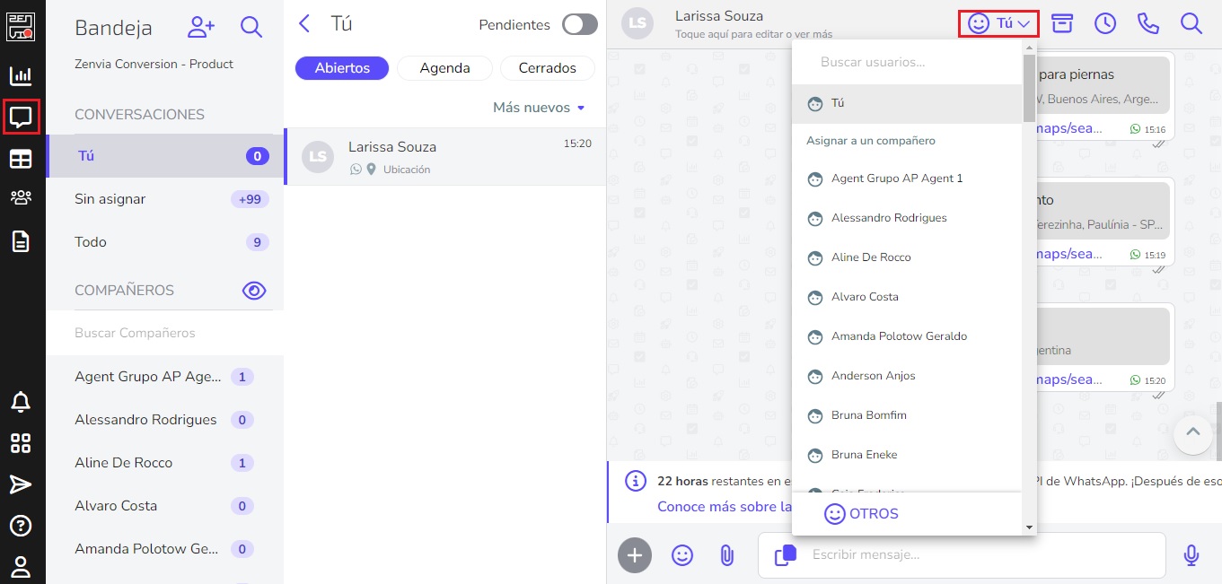The height and width of the screenshot is (584, 1222).
Task: Assign to Anderson Anjos in dropdown
Action: 907,376
